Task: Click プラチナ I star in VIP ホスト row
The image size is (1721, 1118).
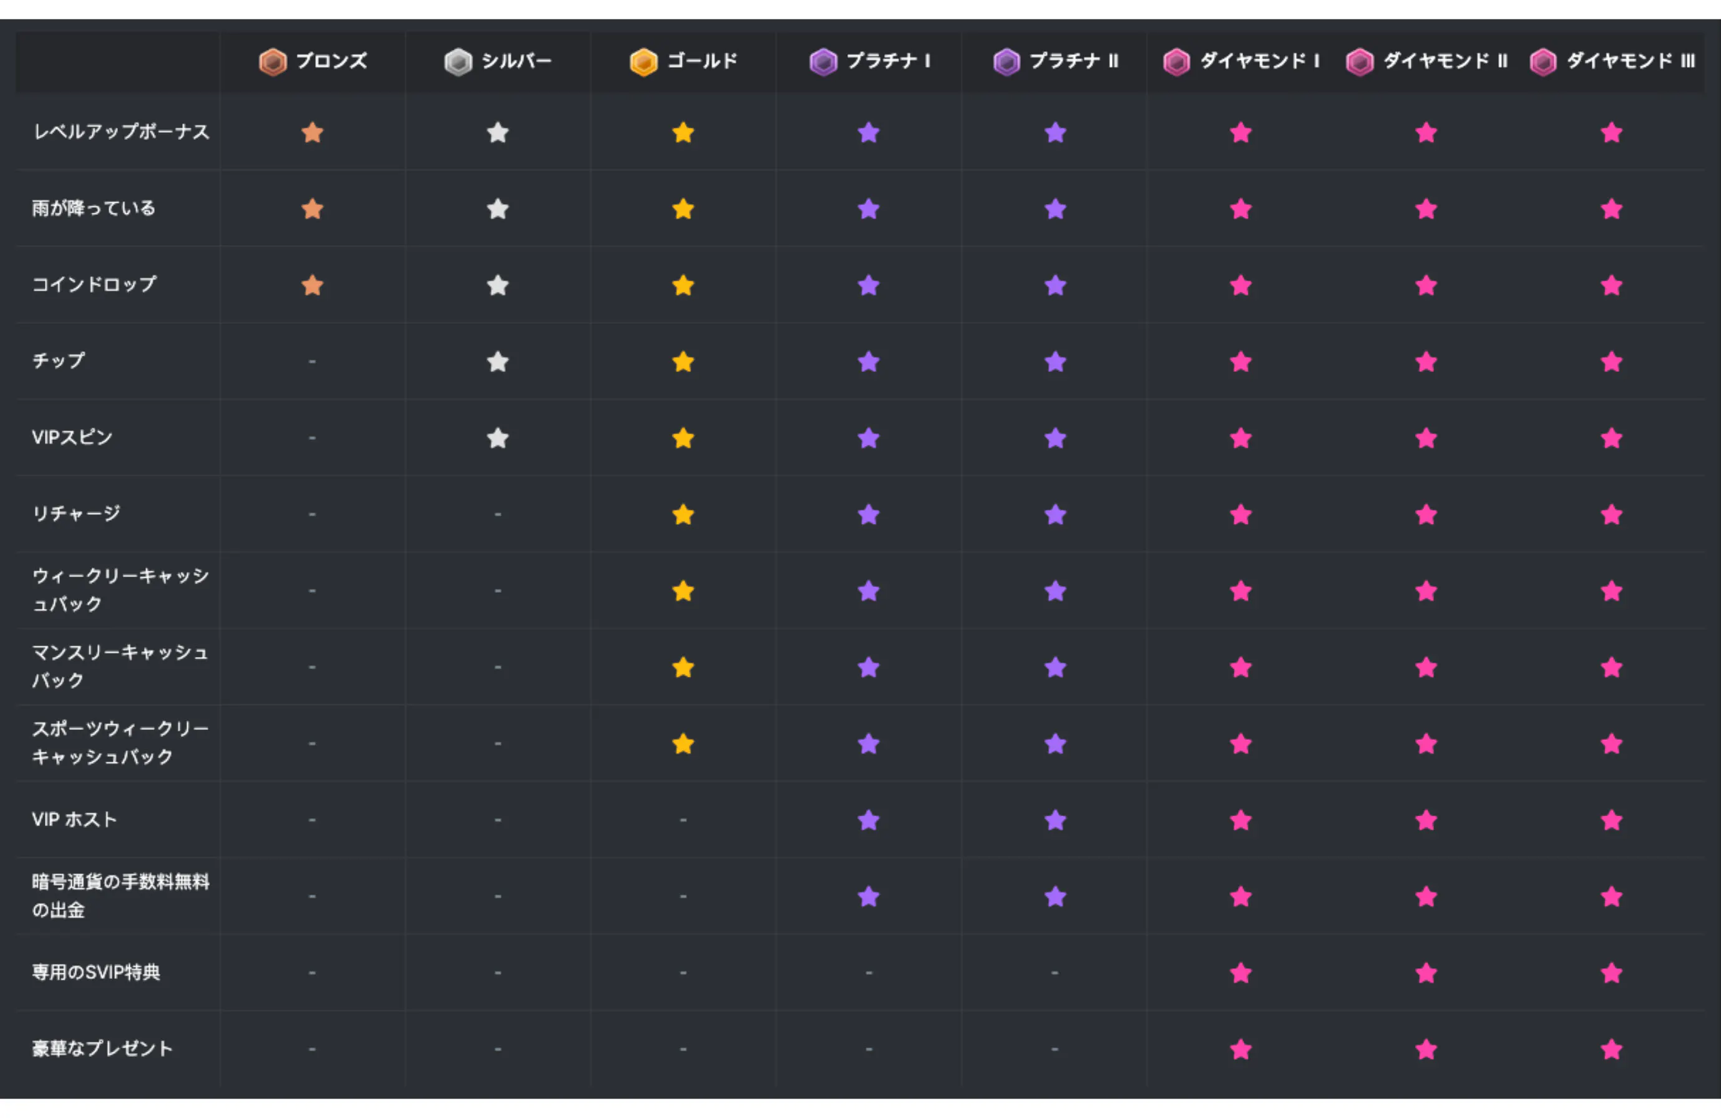Action: point(869,820)
